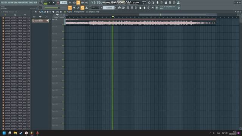
Task: Open the ADD menu
Action: click(x=9, y=3)
